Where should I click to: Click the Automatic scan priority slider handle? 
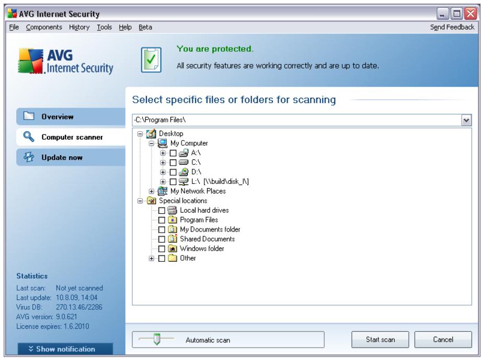click(157, 339)
